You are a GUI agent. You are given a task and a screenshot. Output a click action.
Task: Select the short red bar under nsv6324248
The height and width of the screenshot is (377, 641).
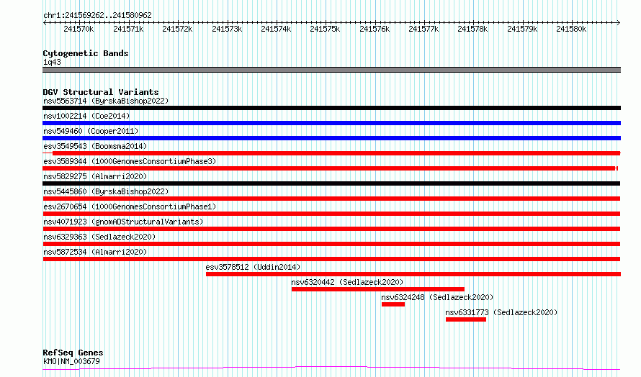click(393, 304)
